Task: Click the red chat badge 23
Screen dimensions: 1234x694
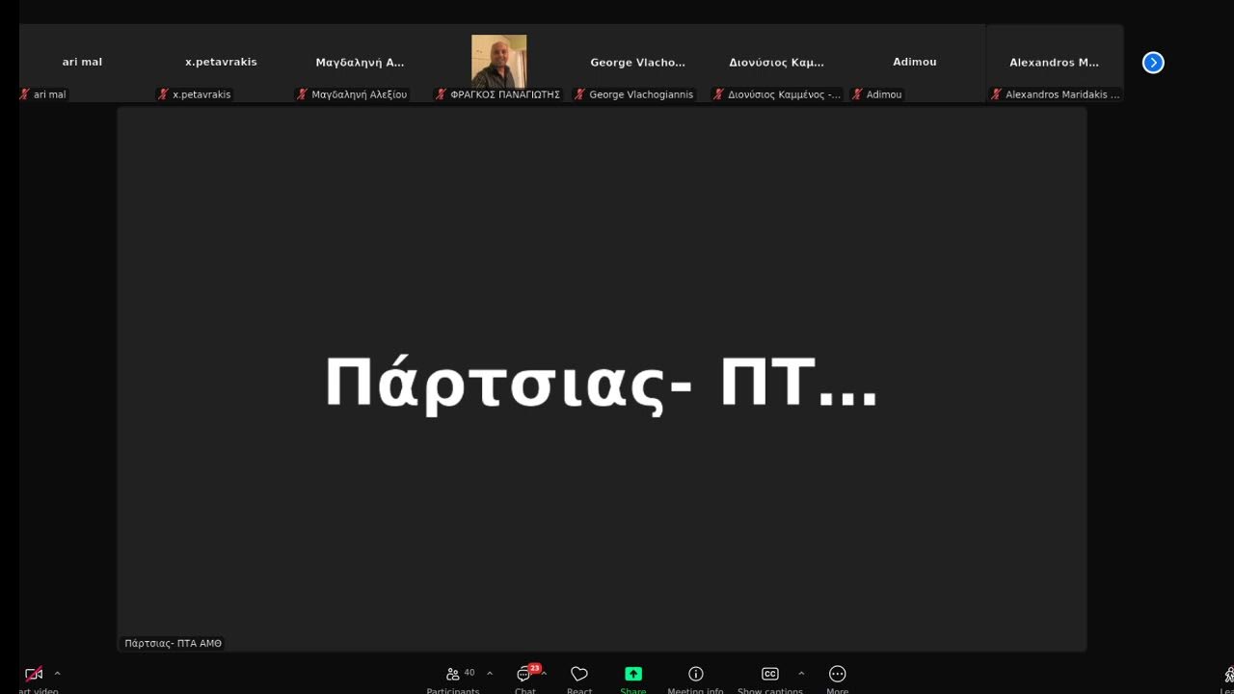Action: point(534,668)
